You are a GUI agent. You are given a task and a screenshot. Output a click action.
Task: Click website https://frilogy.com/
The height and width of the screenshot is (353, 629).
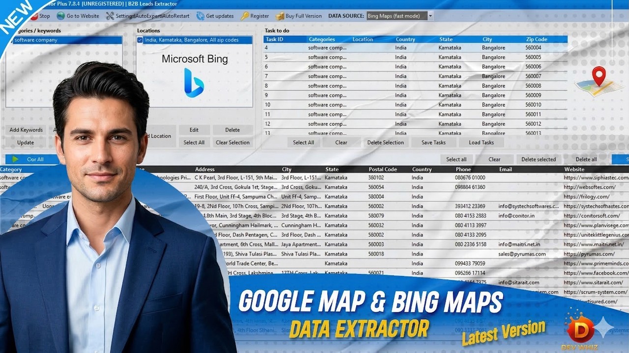tap(587, 197)
